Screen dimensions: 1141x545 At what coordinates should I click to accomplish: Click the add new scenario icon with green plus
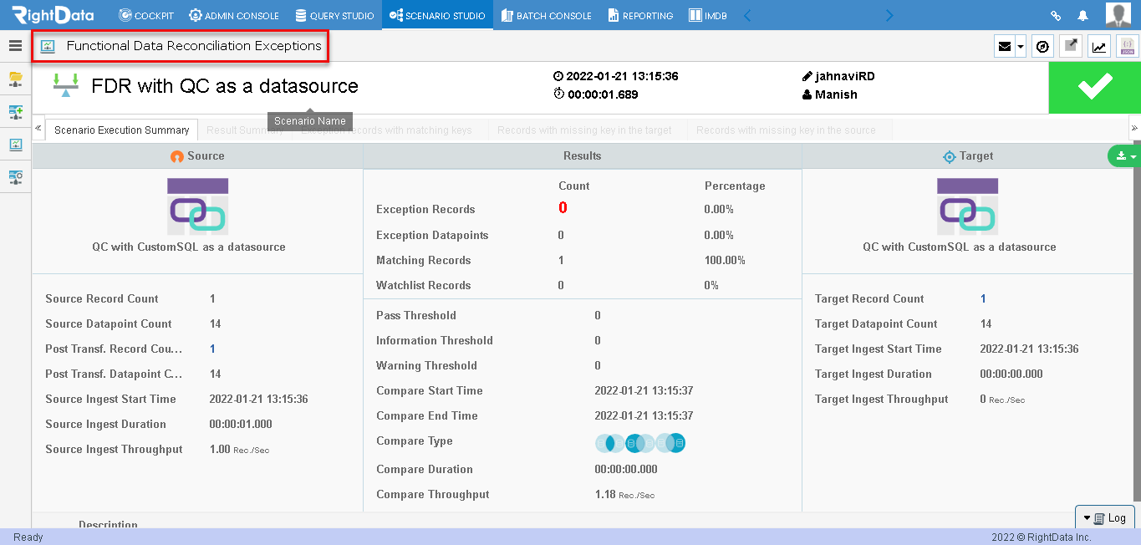point(15,112)
